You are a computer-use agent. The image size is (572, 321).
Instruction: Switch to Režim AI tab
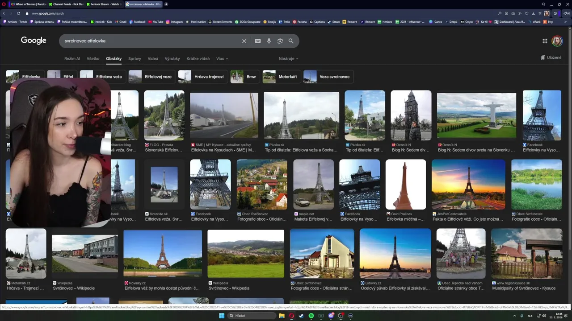tap(72, 59)
